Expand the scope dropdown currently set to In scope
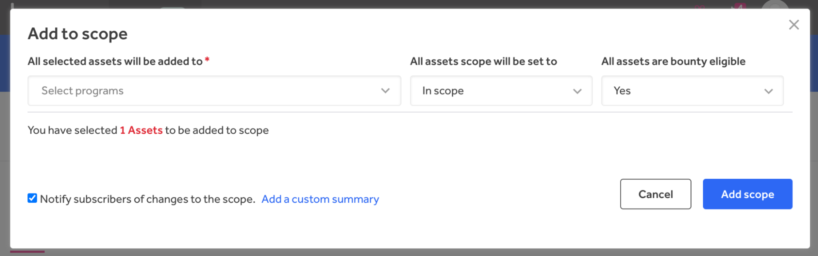Viewport: 818px width, 256px height. pos(500,90)
